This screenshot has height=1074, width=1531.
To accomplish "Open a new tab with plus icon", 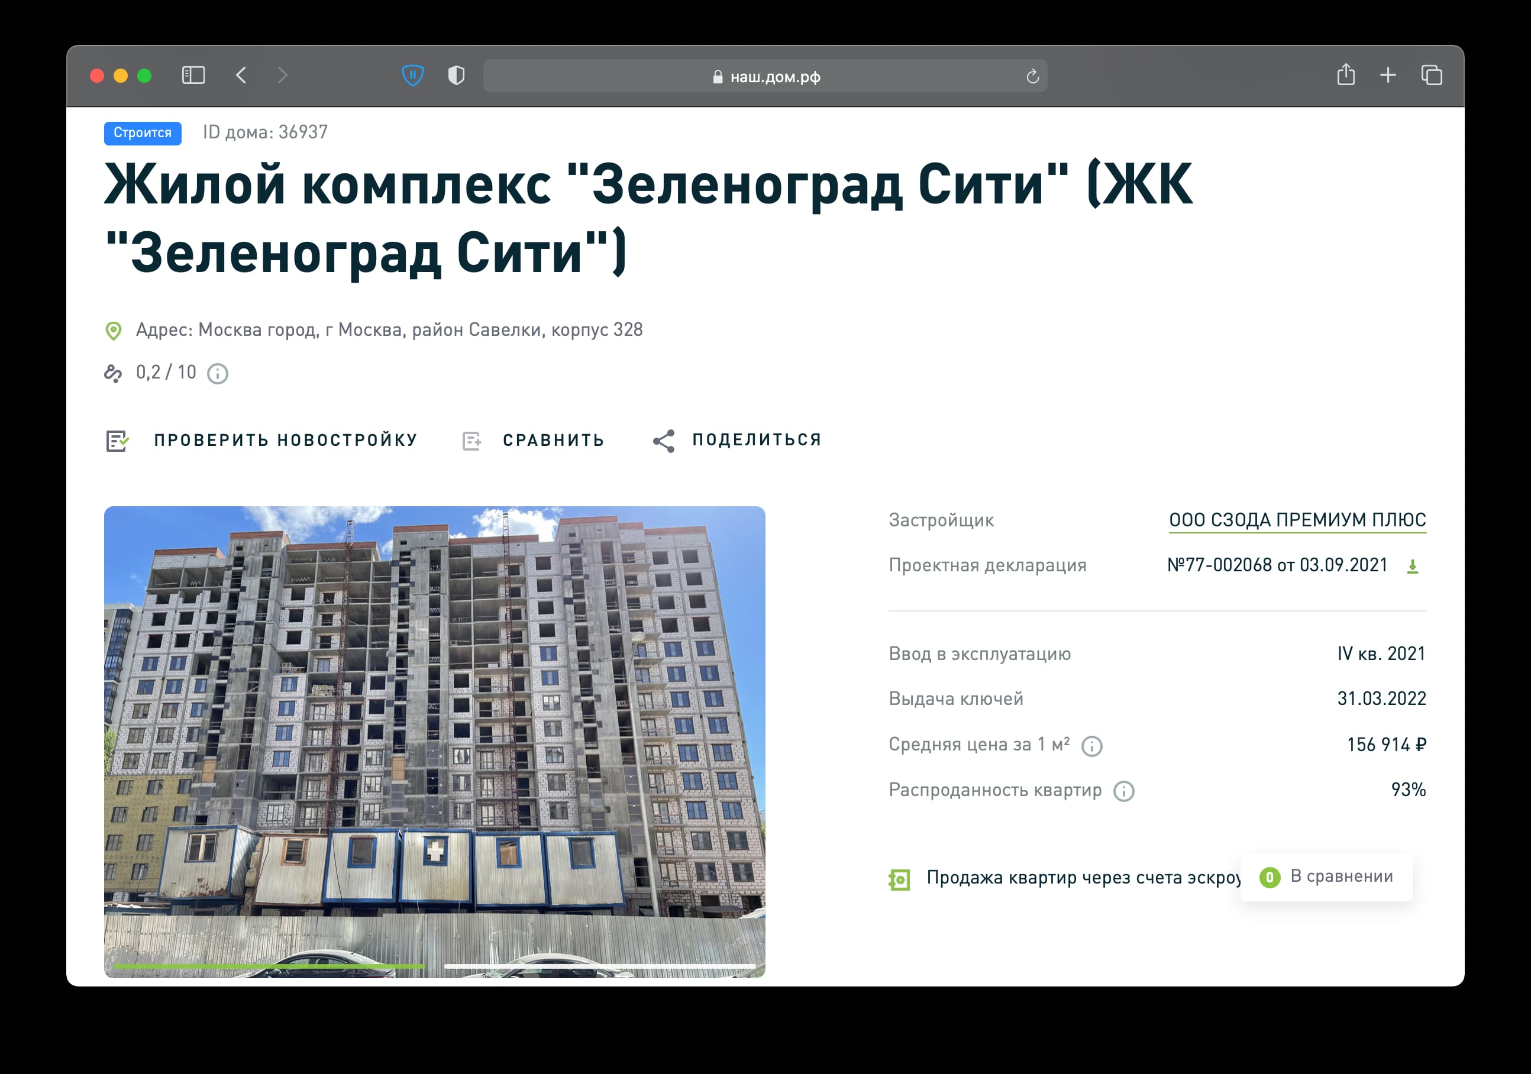I will (1388, 75).
